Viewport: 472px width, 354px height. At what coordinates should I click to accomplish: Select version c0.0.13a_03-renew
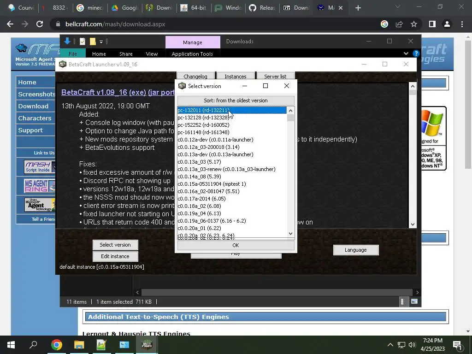[232, 169]
